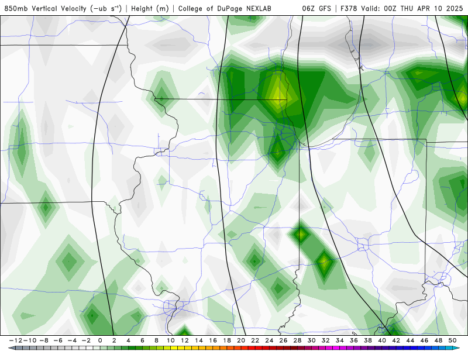Select the '46' value on color scale
468x351 pixels.
[424, 340]
